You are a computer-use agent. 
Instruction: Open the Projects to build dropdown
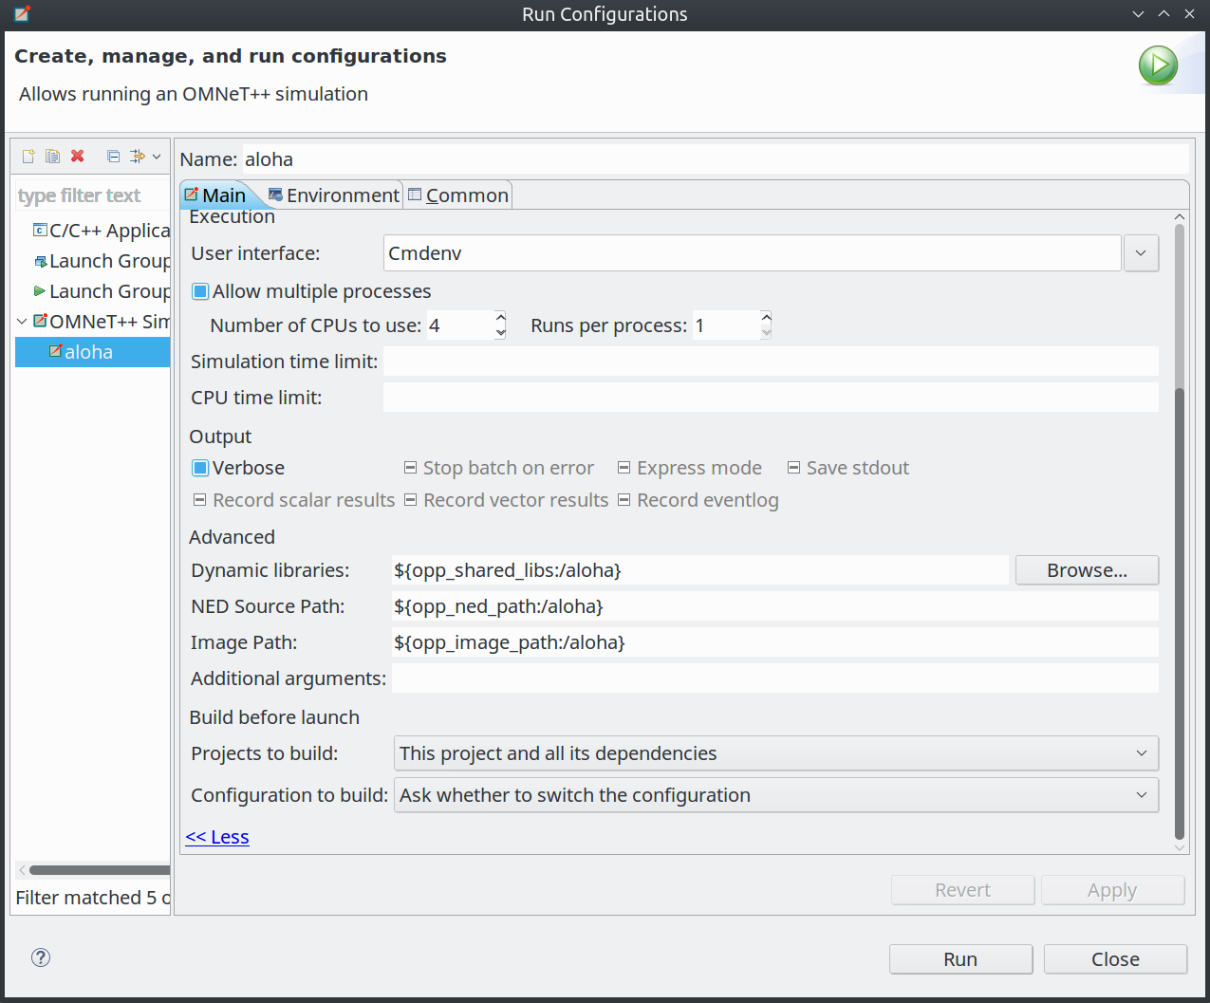pos(776,753)
